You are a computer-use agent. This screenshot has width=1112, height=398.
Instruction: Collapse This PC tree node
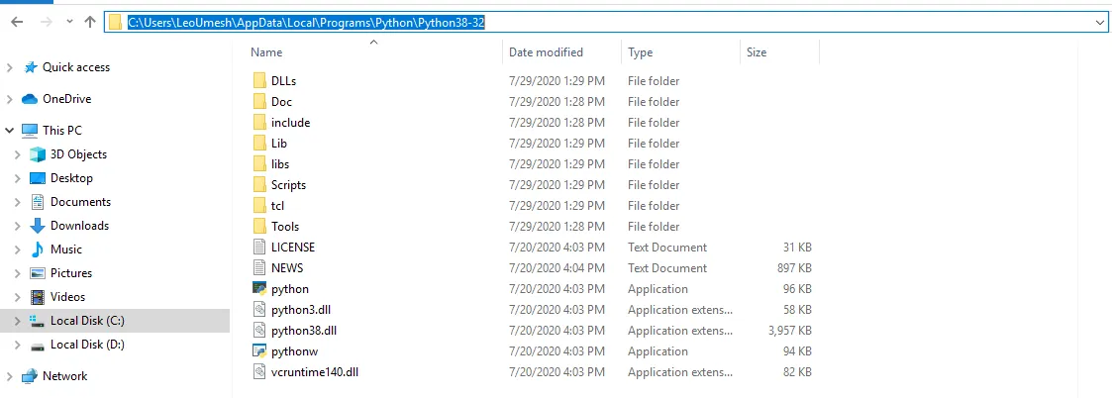click(x=9, y=131)
